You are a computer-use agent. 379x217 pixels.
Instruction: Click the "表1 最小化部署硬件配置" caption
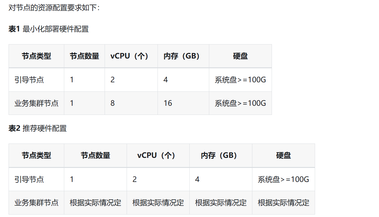pyautogui.click(x=49, y=29)
